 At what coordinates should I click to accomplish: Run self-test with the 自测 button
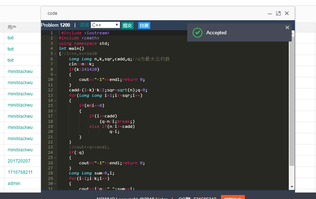click(144, 26)
